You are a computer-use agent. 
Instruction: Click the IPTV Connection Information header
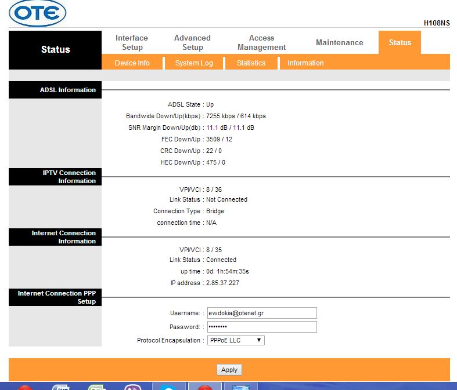(x=55, y=177)
